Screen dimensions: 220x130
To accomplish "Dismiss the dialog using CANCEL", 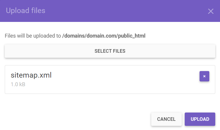I will (166, 119).
